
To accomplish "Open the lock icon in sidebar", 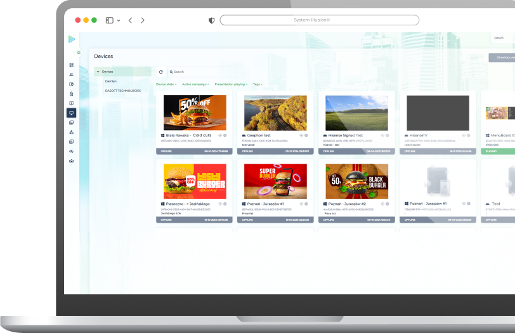I will (x=71, y=94).
